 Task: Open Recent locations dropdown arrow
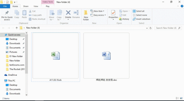pyautogui.click(x=13, y=28)
